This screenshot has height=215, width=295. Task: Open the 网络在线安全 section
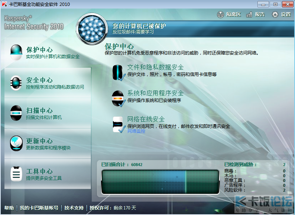(x=146, y=119)
